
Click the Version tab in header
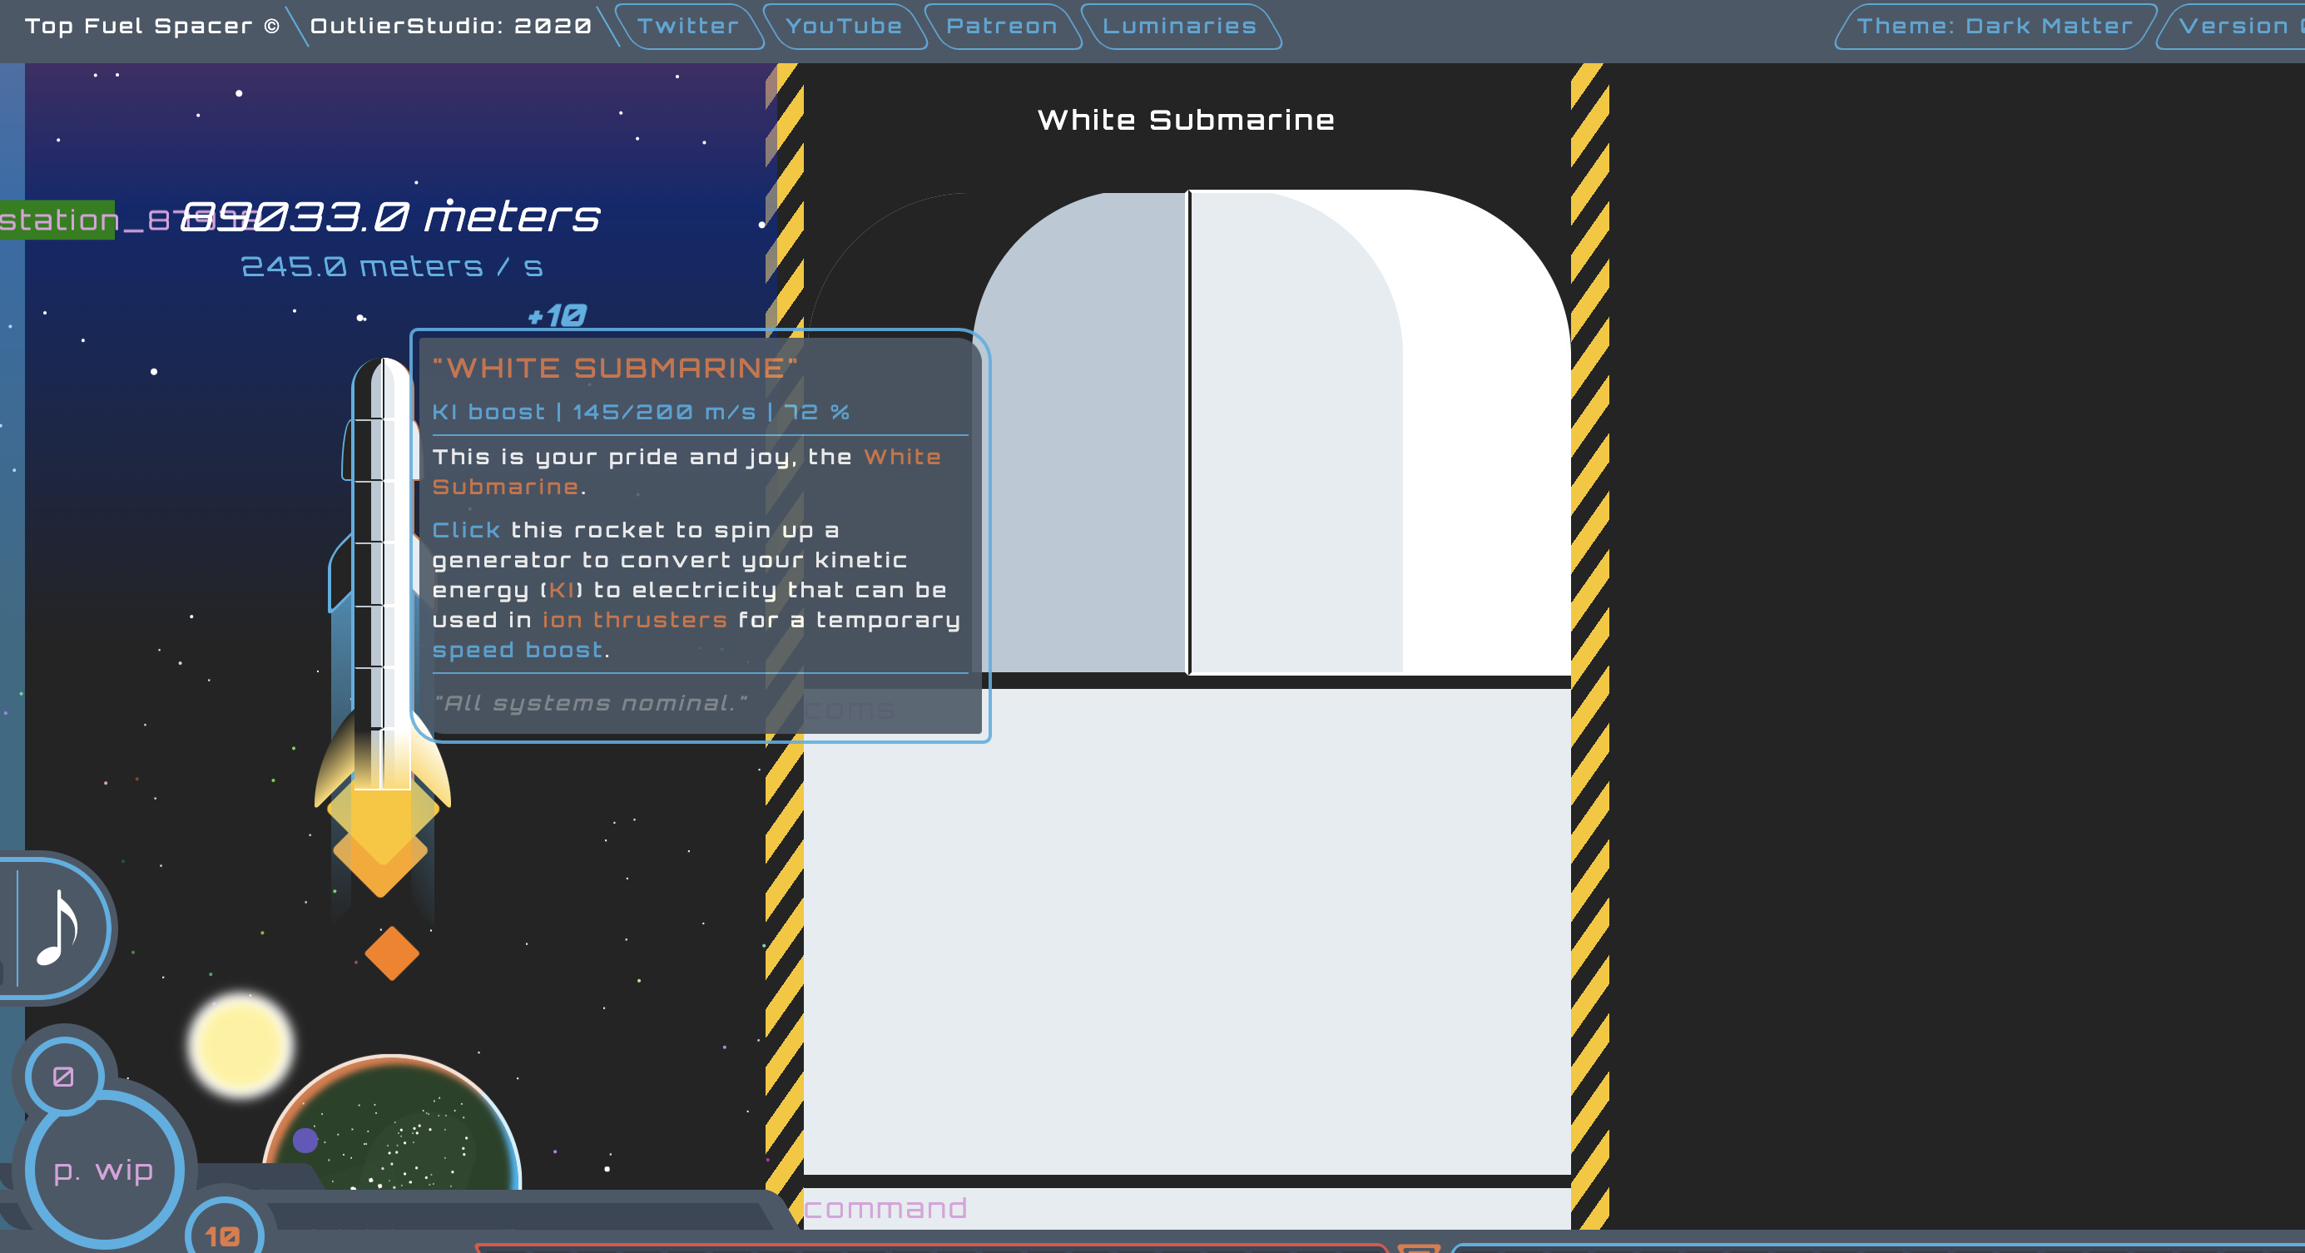click(2233, 26)
